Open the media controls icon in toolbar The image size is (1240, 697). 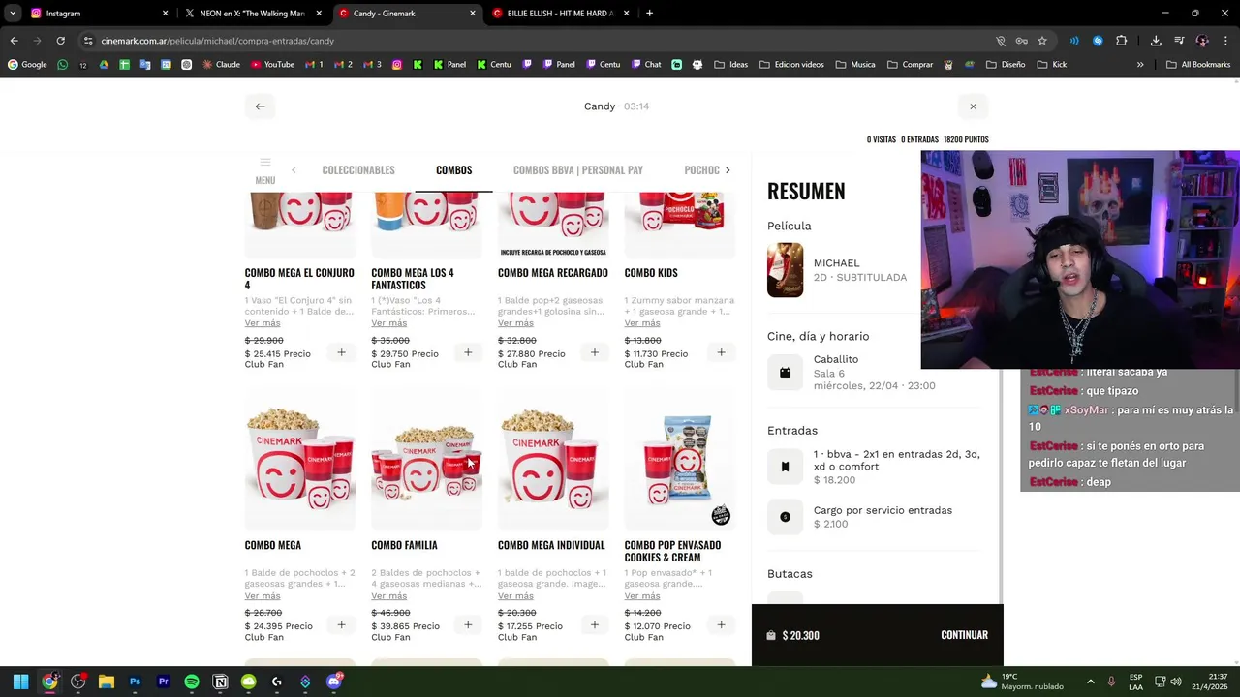[x=1179, y=41]
